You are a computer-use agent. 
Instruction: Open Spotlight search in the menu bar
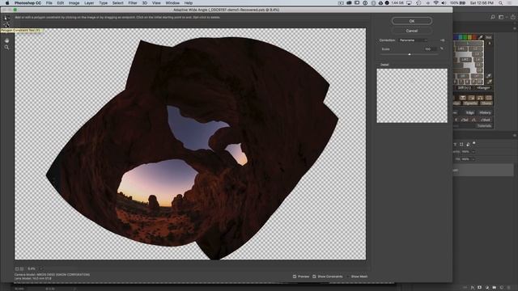pyautogui.click(x=500, y=3)
